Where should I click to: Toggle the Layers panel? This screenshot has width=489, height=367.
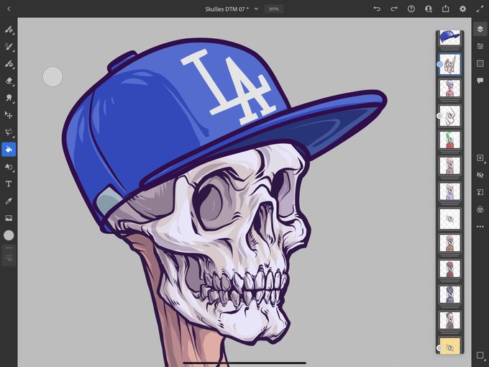tap(480, 30)
